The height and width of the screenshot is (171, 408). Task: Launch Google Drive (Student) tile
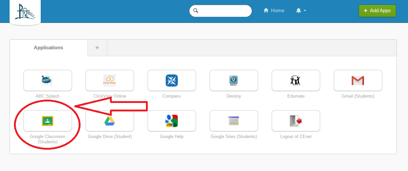(x=110, y=121)
